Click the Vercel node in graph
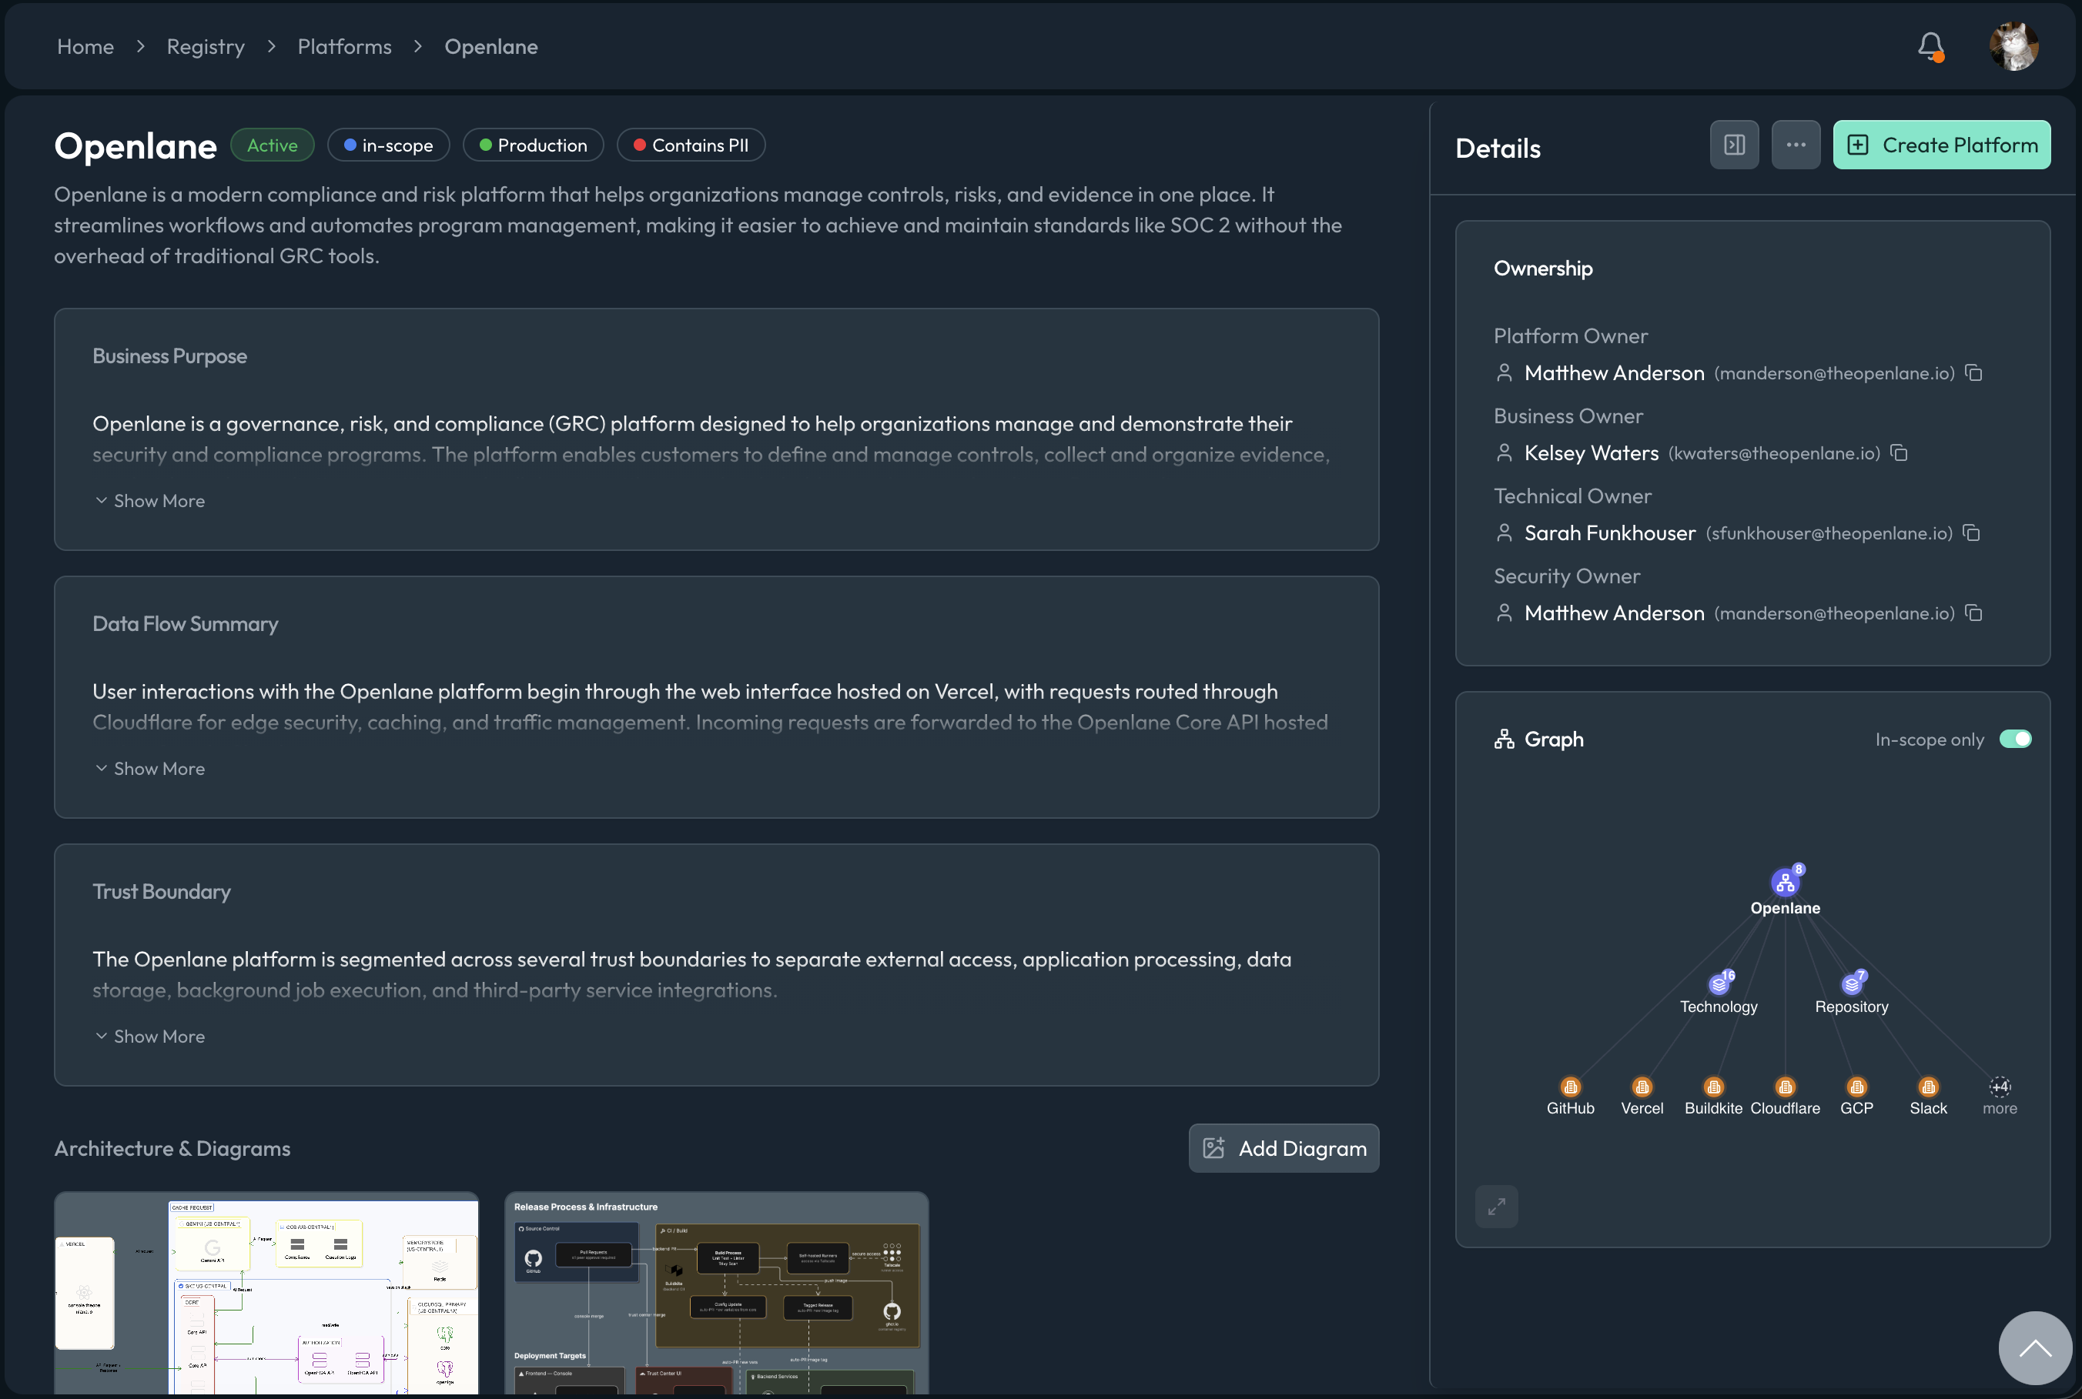Screen dimensions: 2082x1399 (x=1642, y=1087)
